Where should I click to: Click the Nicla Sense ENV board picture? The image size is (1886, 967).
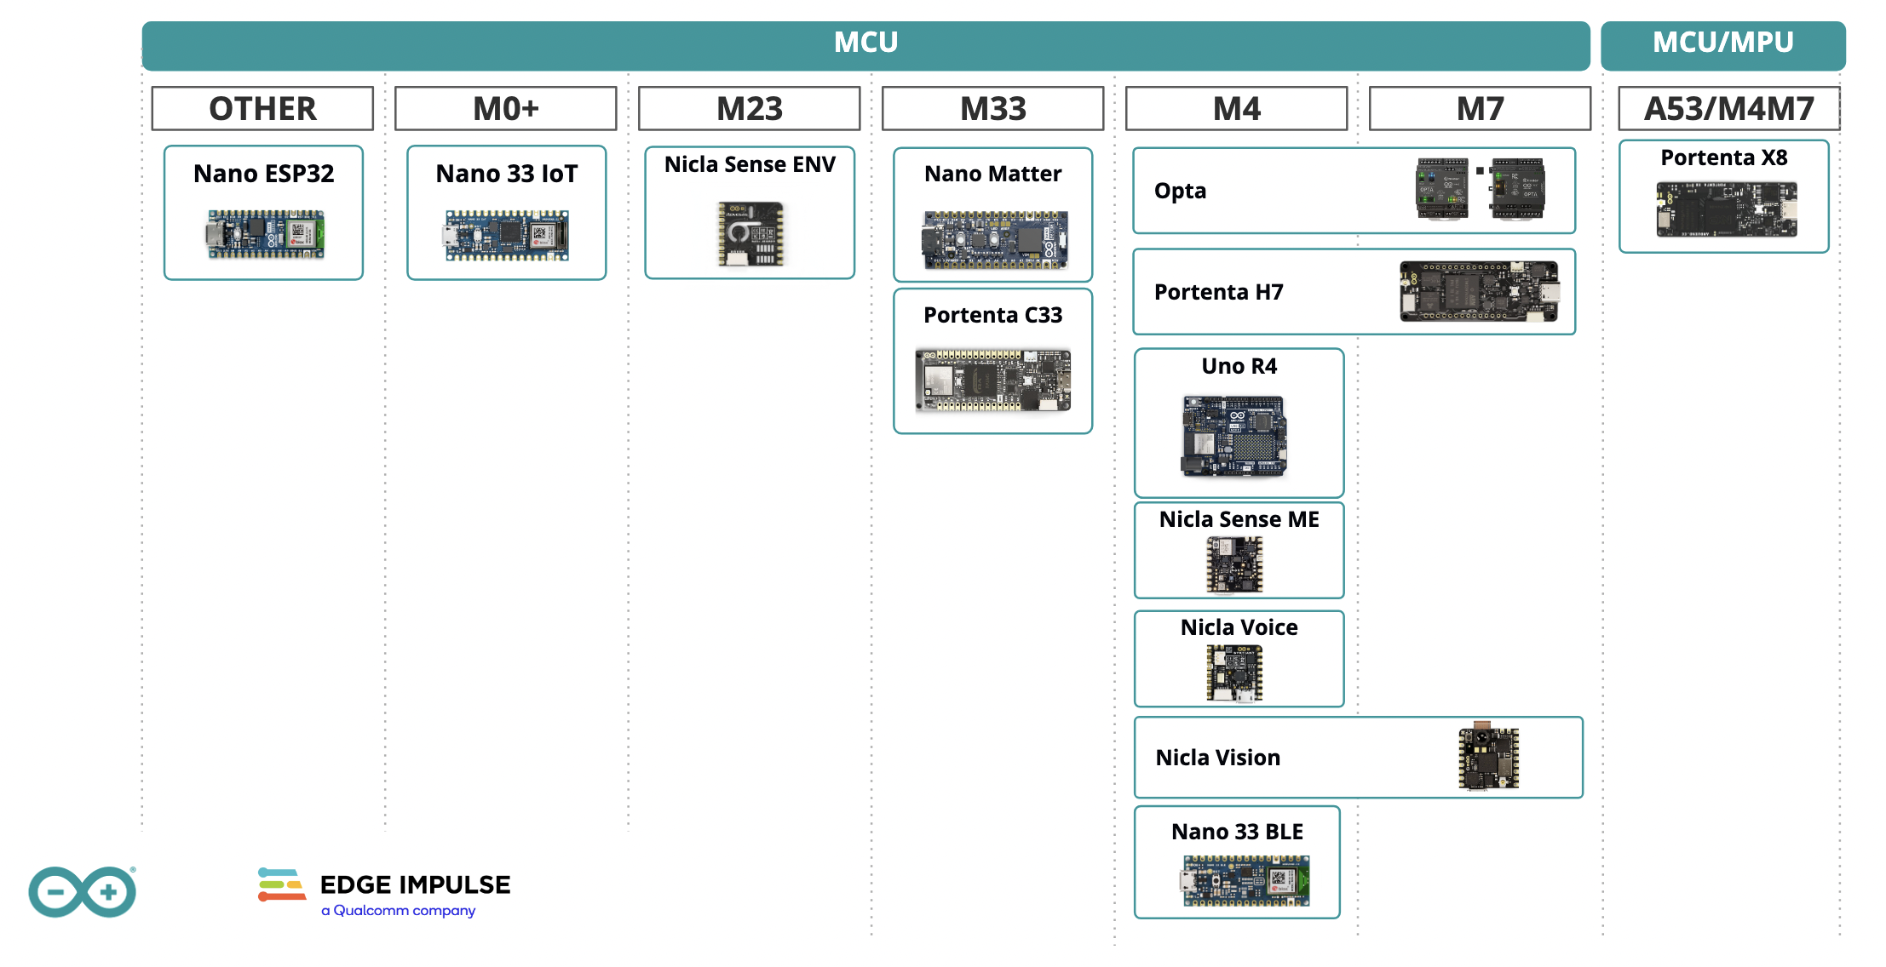click(x=750, y=234)
